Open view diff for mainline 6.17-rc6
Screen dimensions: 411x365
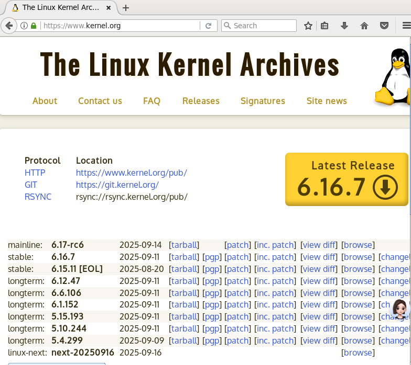tap(319, 245)
